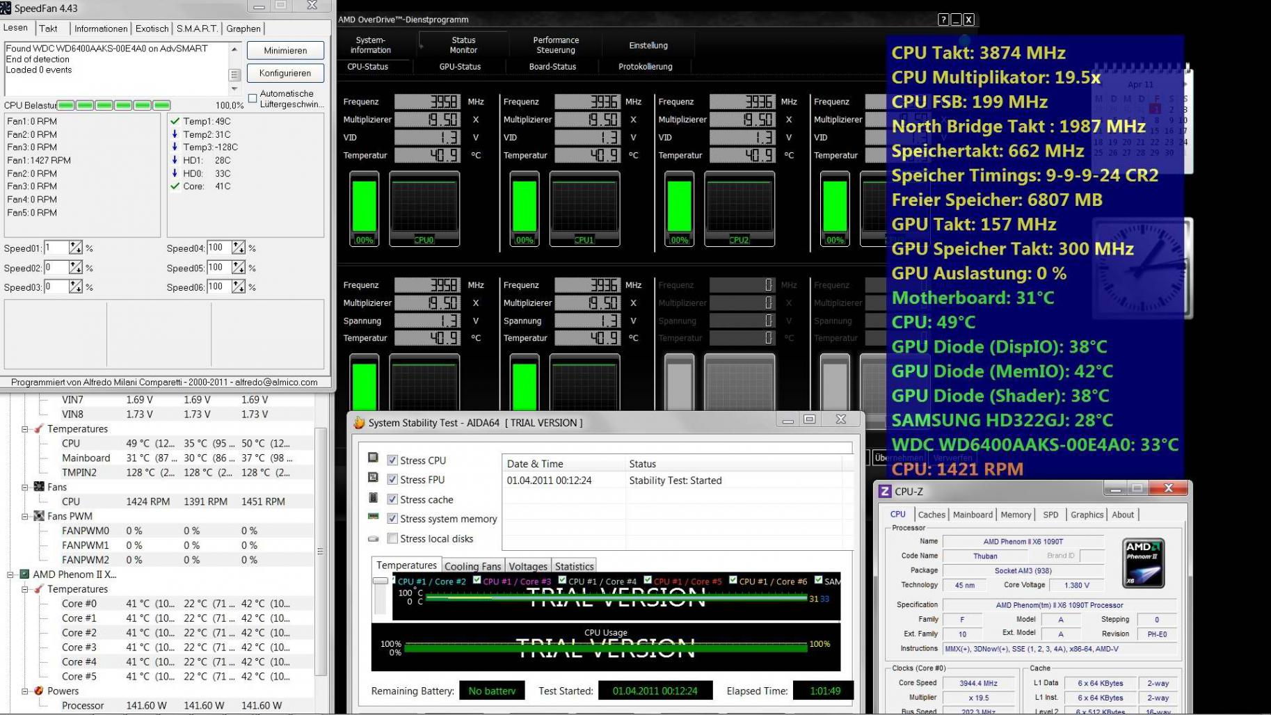Collapse the AMD Phenom II X node
Screen dimensions: 1271x715
pos(10,575)
